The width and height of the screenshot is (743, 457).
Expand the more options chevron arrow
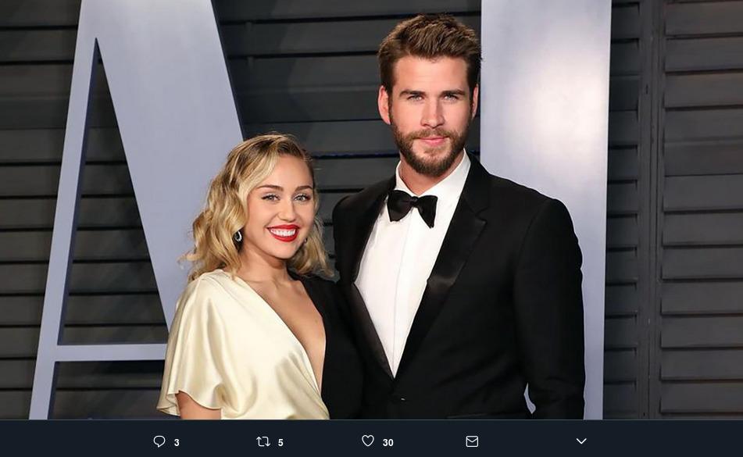point(581,441)
